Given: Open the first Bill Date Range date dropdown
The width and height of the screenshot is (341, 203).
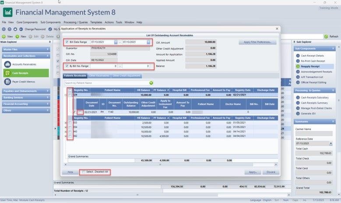Looking at the screenshot, I should click(116, 42).
